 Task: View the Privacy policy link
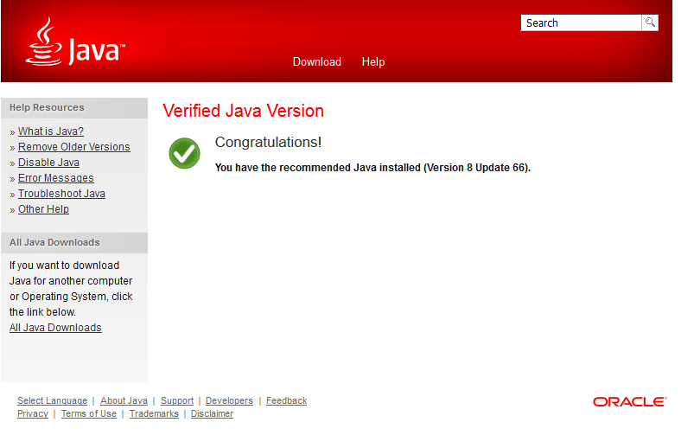(x=33, y=413)
